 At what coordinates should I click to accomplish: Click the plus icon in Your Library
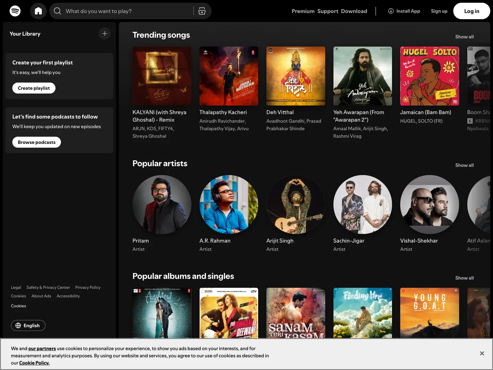point(105,34)
